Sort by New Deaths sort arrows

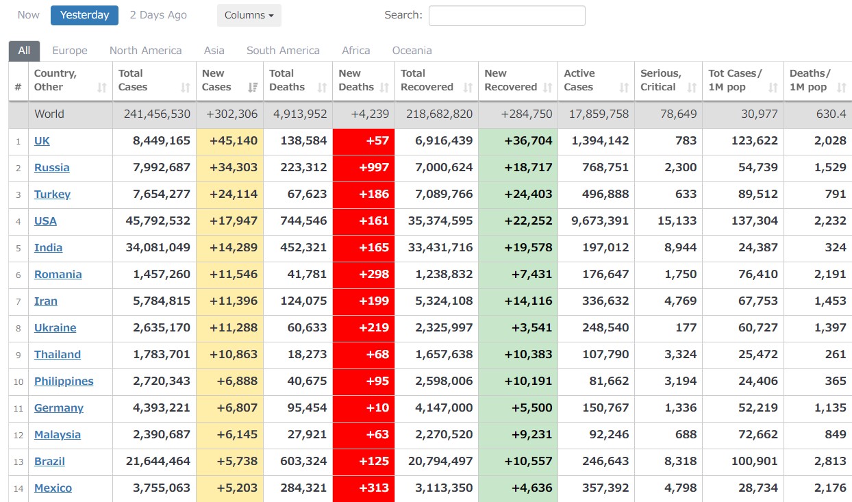[384, 88]
